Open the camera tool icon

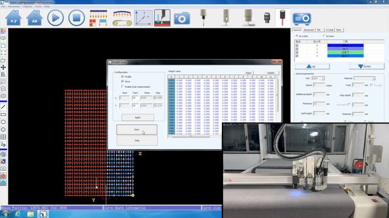coord(182,18)
